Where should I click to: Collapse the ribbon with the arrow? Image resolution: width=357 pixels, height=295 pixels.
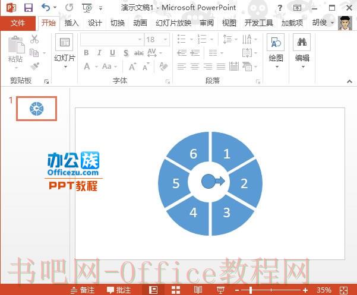coord(349,81)
